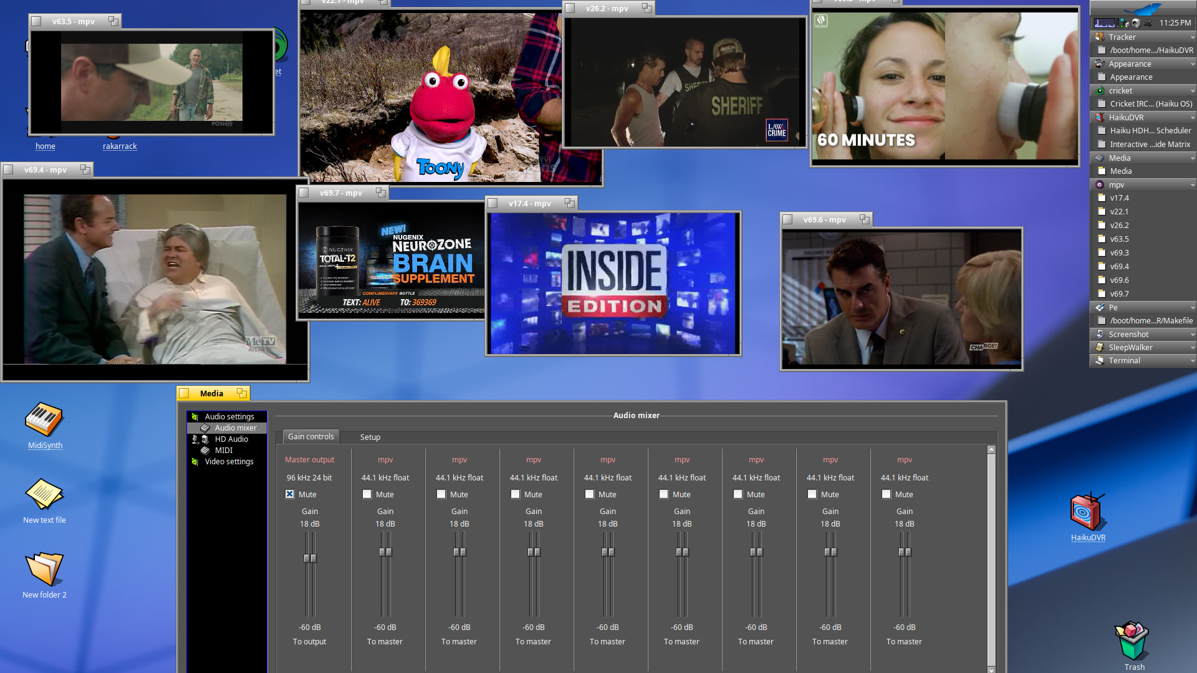Mute the eighth mpv mixer channel
Viewport: 1197px width, 673px height.
pyautogui.click(x=887, y=494)
